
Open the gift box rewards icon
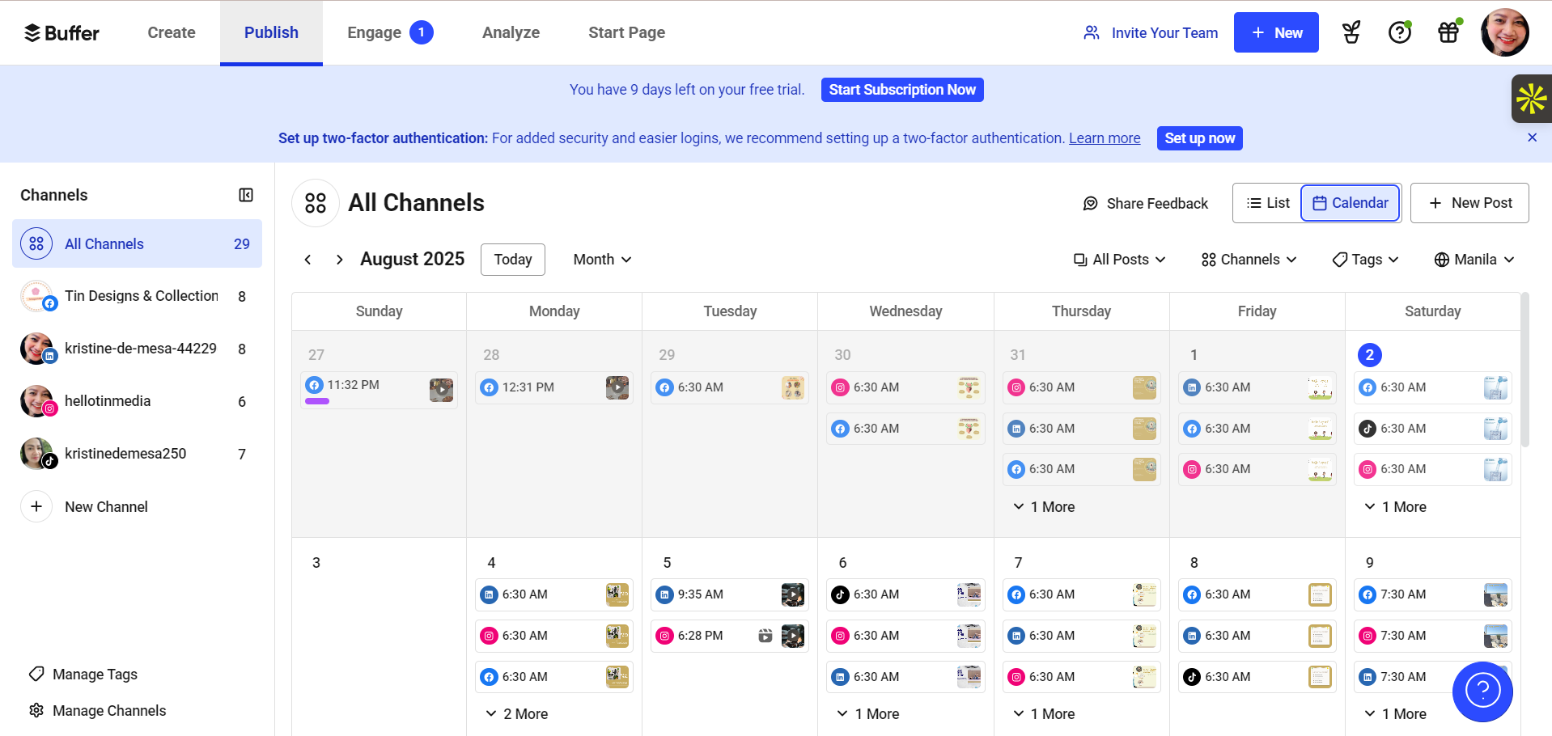pos(1448,32)
